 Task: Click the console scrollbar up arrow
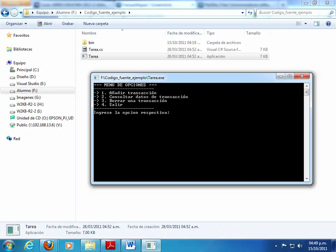307,86
